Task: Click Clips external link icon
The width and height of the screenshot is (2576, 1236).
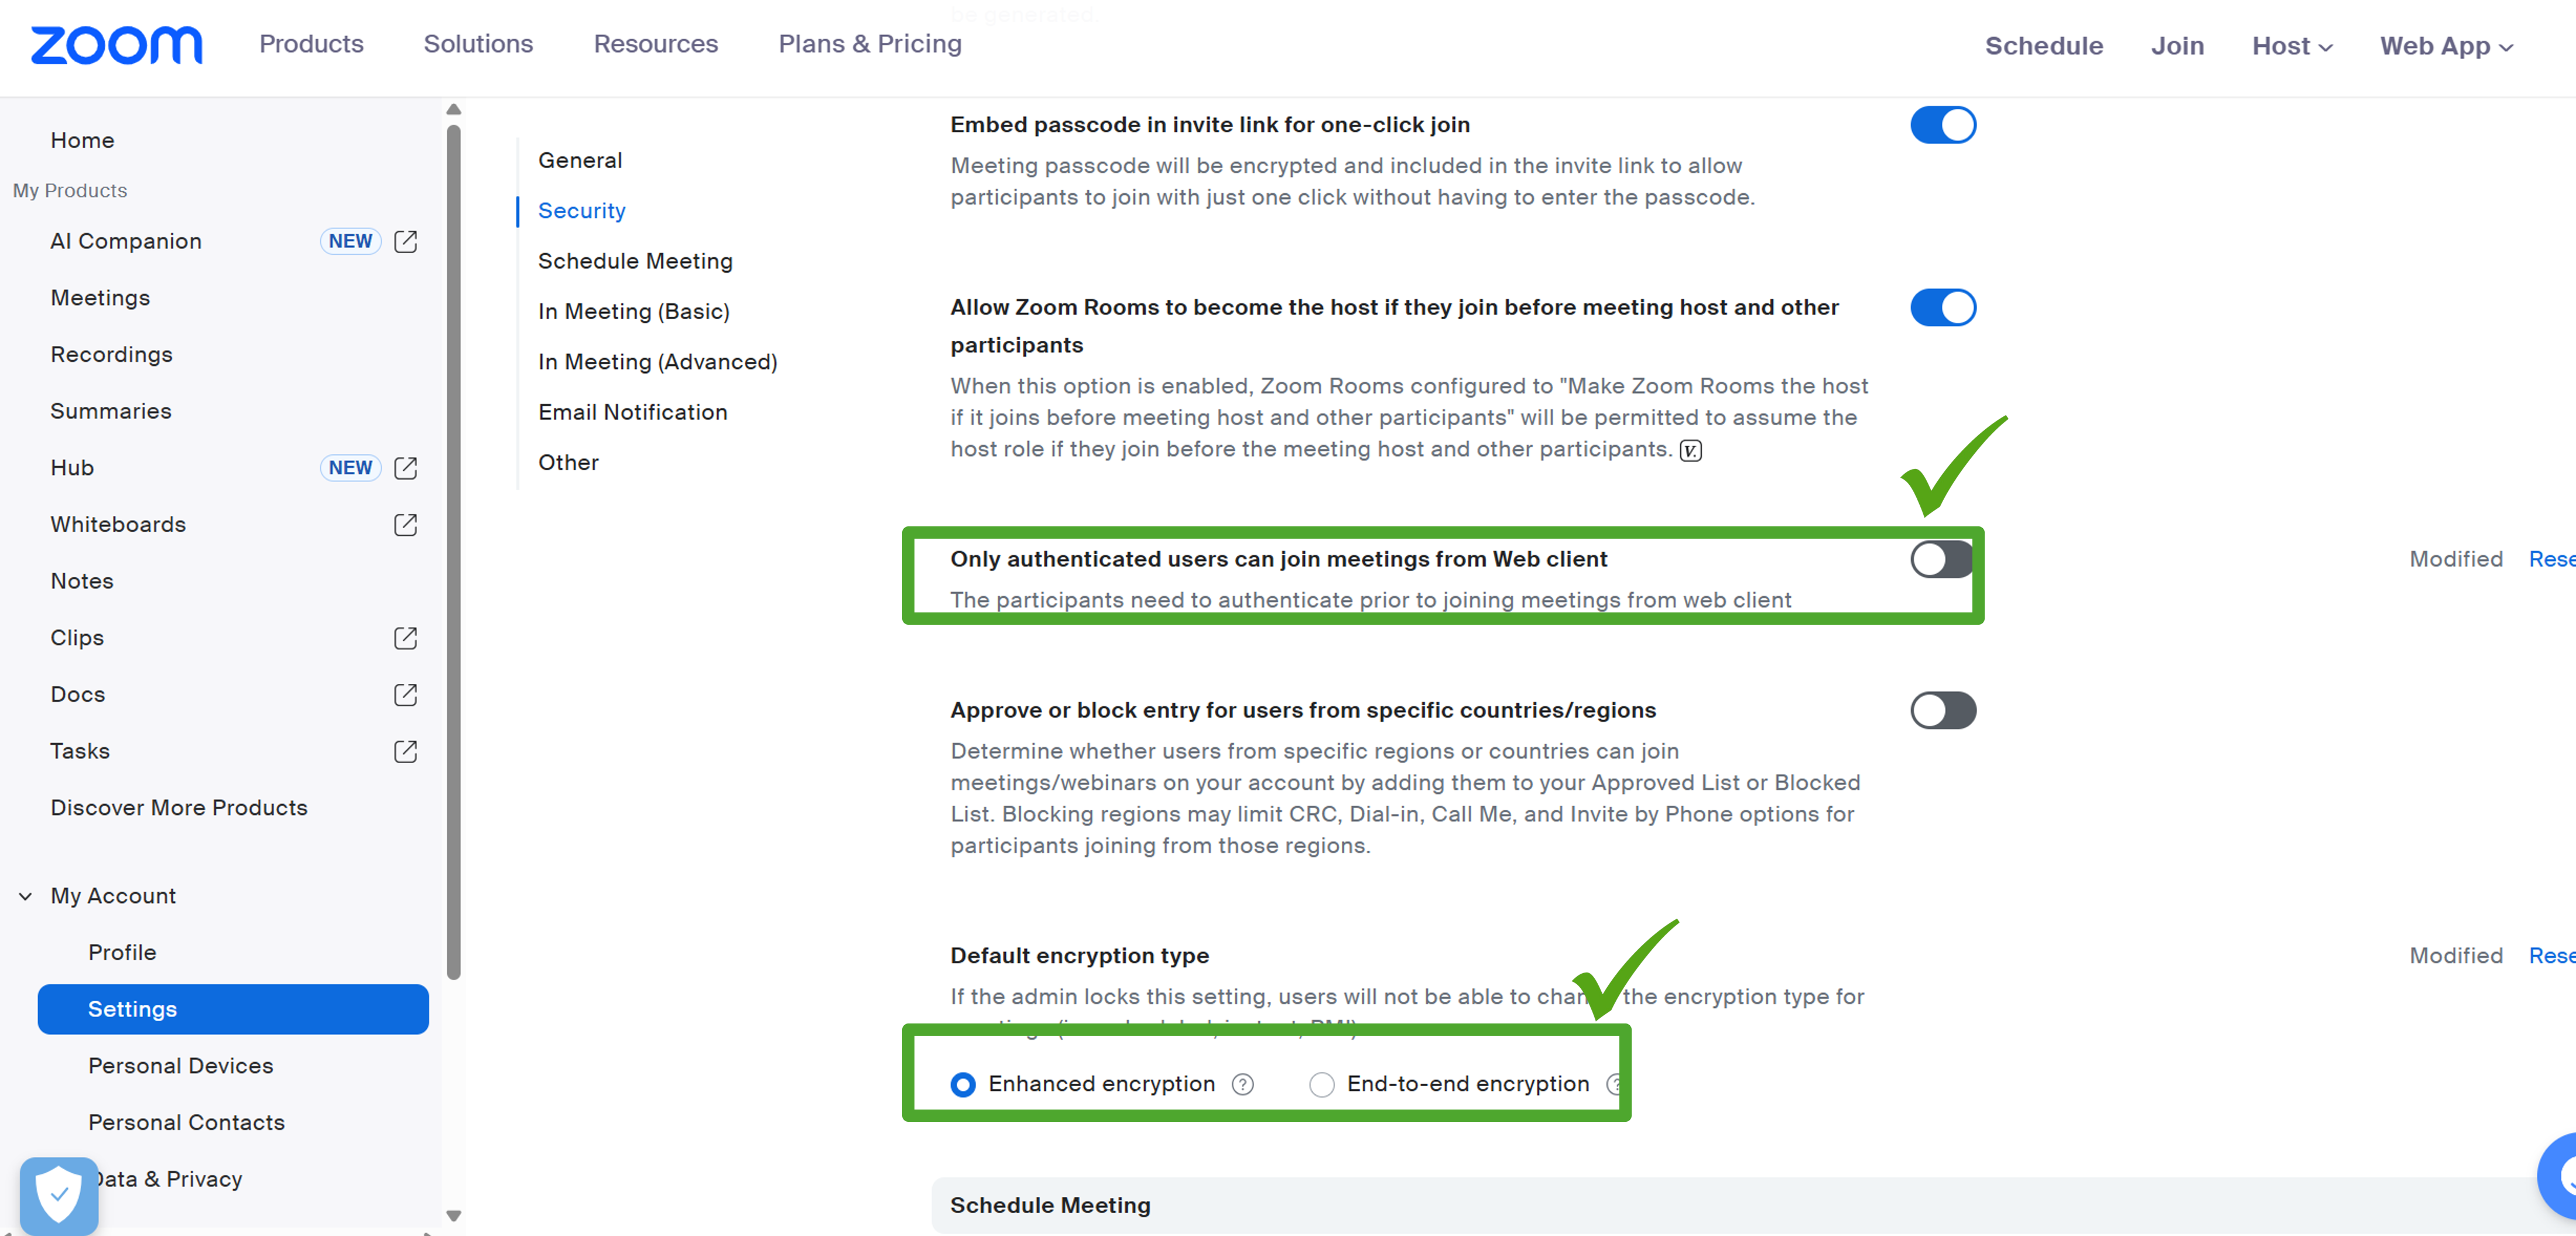Action: point(405,638)
